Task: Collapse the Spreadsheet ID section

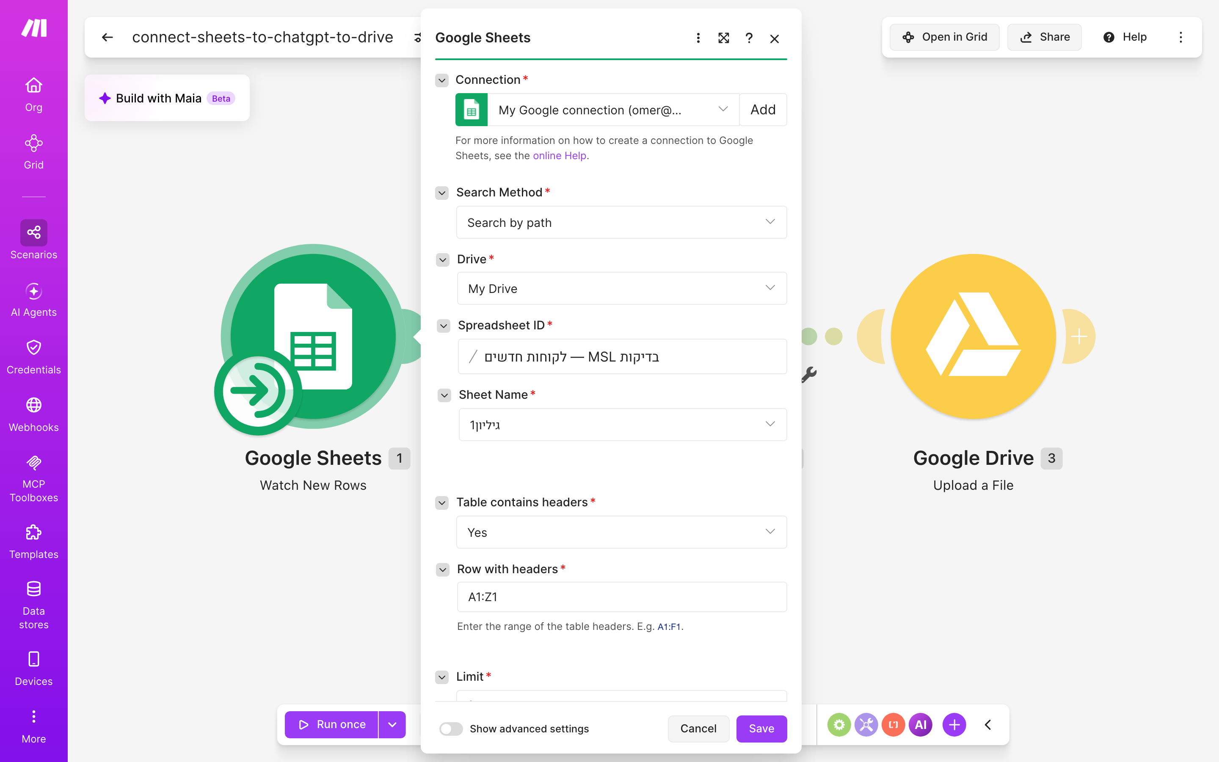Action: click(443, 326)
